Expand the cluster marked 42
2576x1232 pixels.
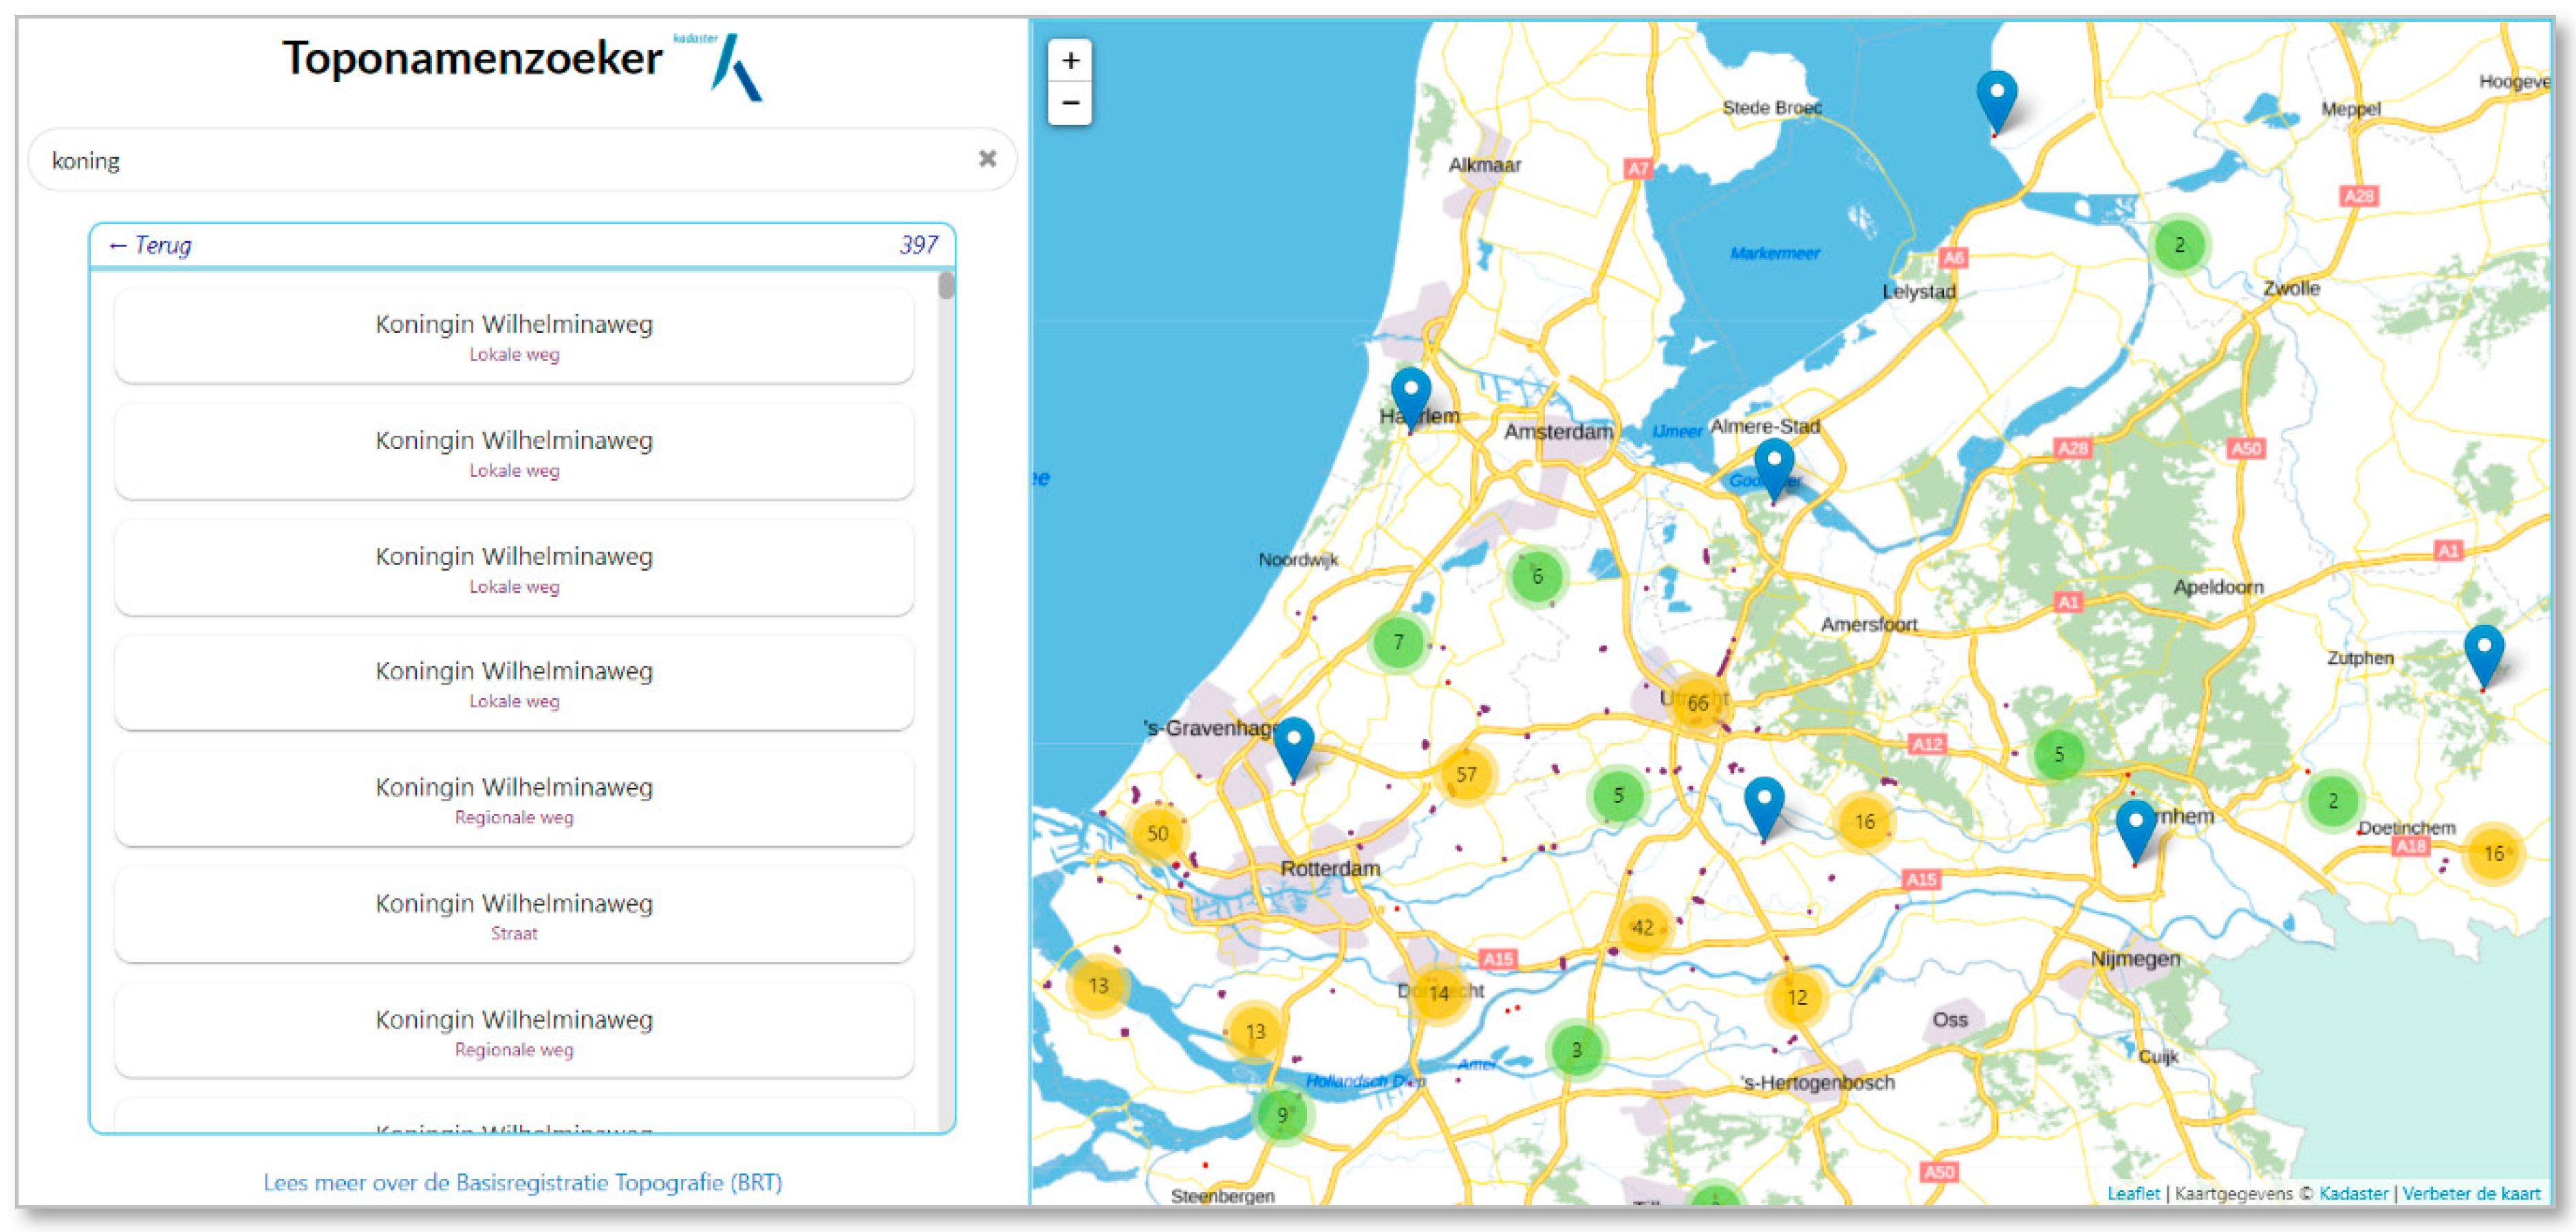coord(1642,927)
